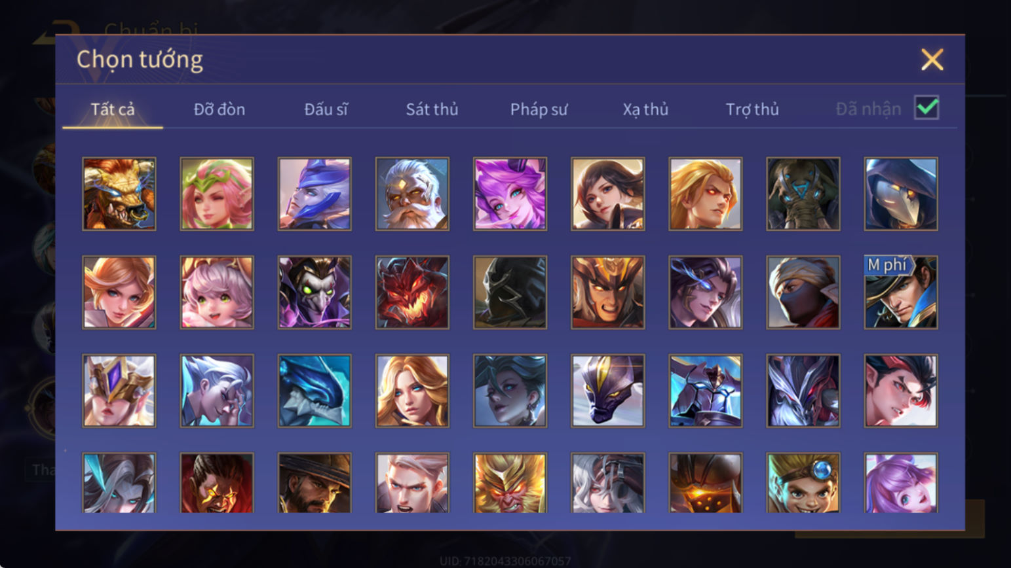The height and width of the screenshot is (568, 1011).
Task: Close the Chọn tướng dialog
Action: point(932,60)
